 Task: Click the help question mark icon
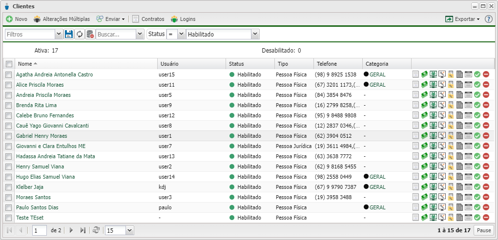[488, 19]
